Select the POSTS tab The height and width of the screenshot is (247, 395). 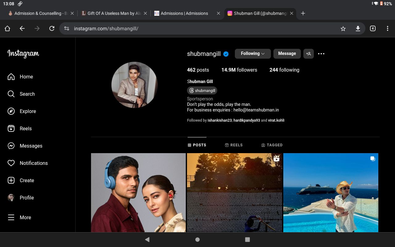pos(197,145)
